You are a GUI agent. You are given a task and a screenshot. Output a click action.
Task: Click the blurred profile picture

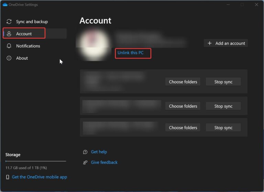point(94,45)
